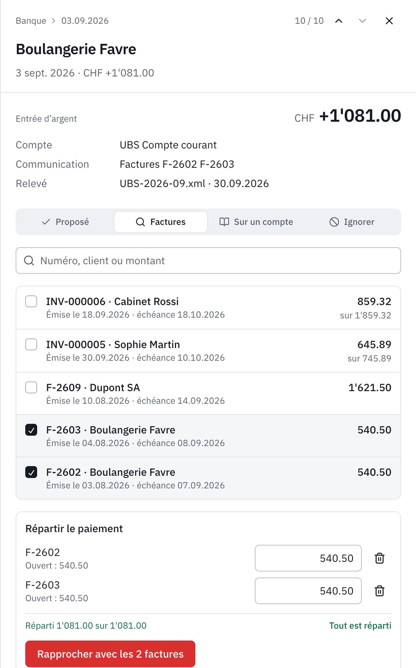Screen dimensions: 416x668
Task: Click the 1'621.50 amount for F-2609
Action: [x=370, y=387]
